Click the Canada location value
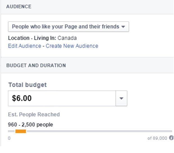Viewport: 174px width, 153px height. [67, 38]
